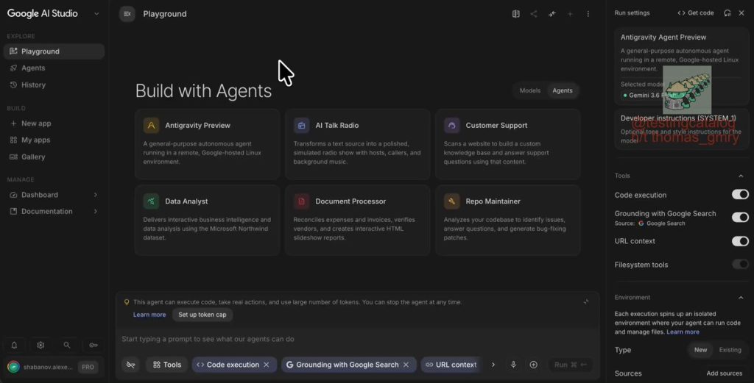The width and height of the screenshot is (754, 383).
Task: Click the temporary chat icon left of Tools
Action: (130, 365)
